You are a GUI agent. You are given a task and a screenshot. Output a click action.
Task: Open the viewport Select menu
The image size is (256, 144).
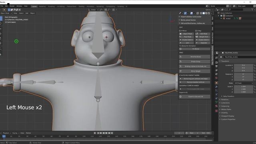coord(21,13)
